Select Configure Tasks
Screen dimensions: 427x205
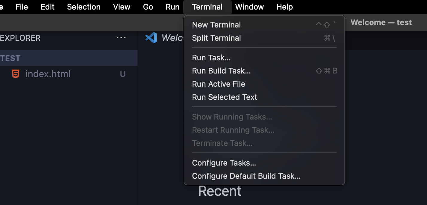coord(224,163)
